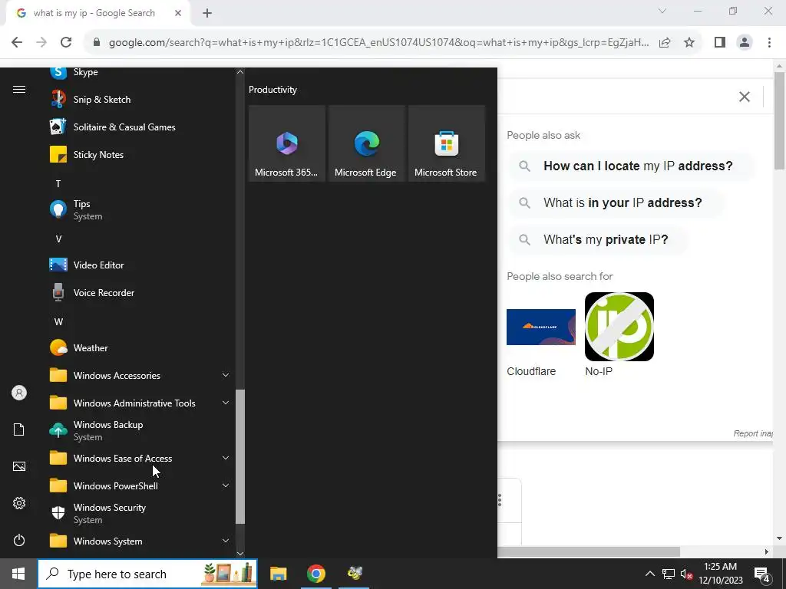786x589 pixels.
Task: Expand Windows Administrative Tools folder
Action: [x=139, y=403]
